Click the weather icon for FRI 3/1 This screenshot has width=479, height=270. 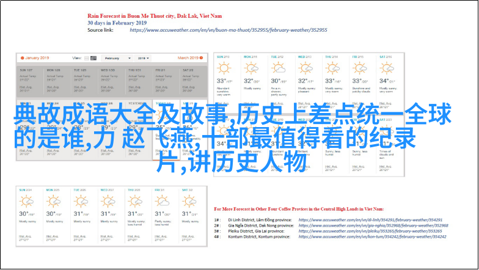(163, 202)
